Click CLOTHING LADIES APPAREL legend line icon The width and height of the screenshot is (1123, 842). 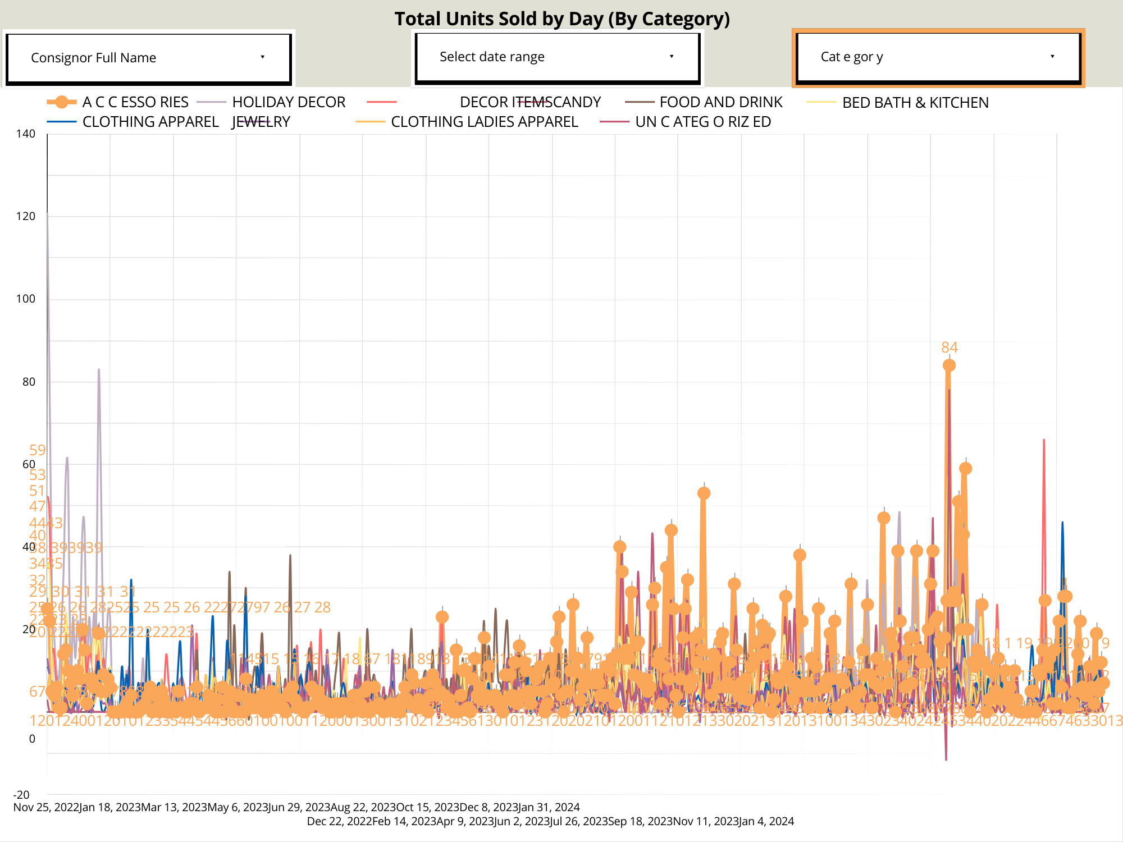[370, 122]
